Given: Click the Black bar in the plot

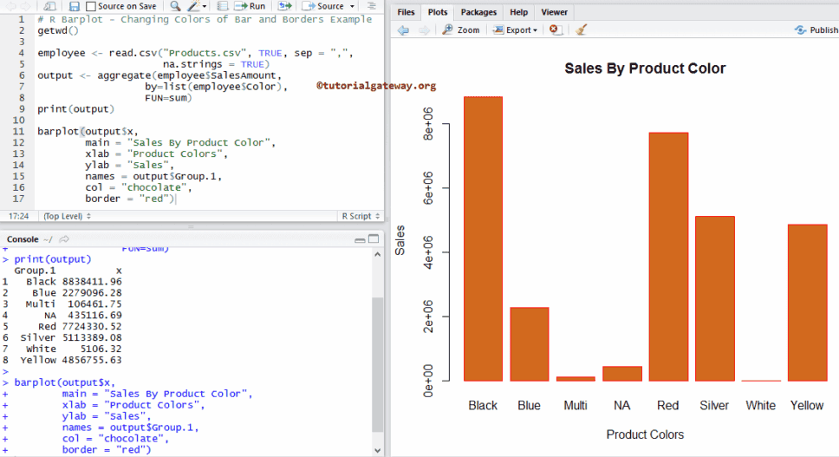Looking at the screenshot, I should [483, 238].
